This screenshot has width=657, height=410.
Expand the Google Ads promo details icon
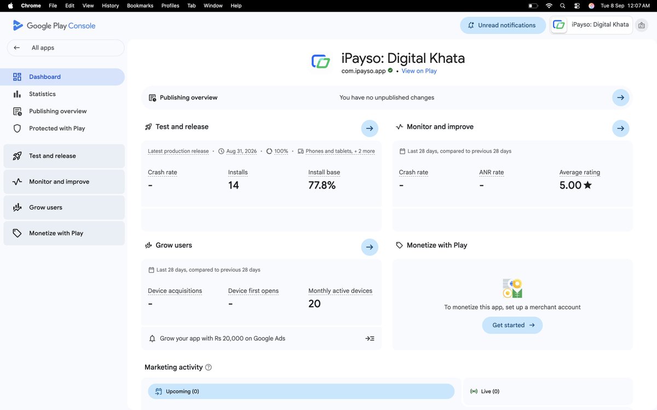(370, 339)
